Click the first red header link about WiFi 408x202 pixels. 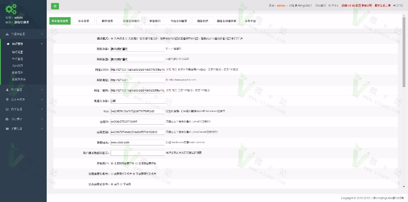pos(356,5)
